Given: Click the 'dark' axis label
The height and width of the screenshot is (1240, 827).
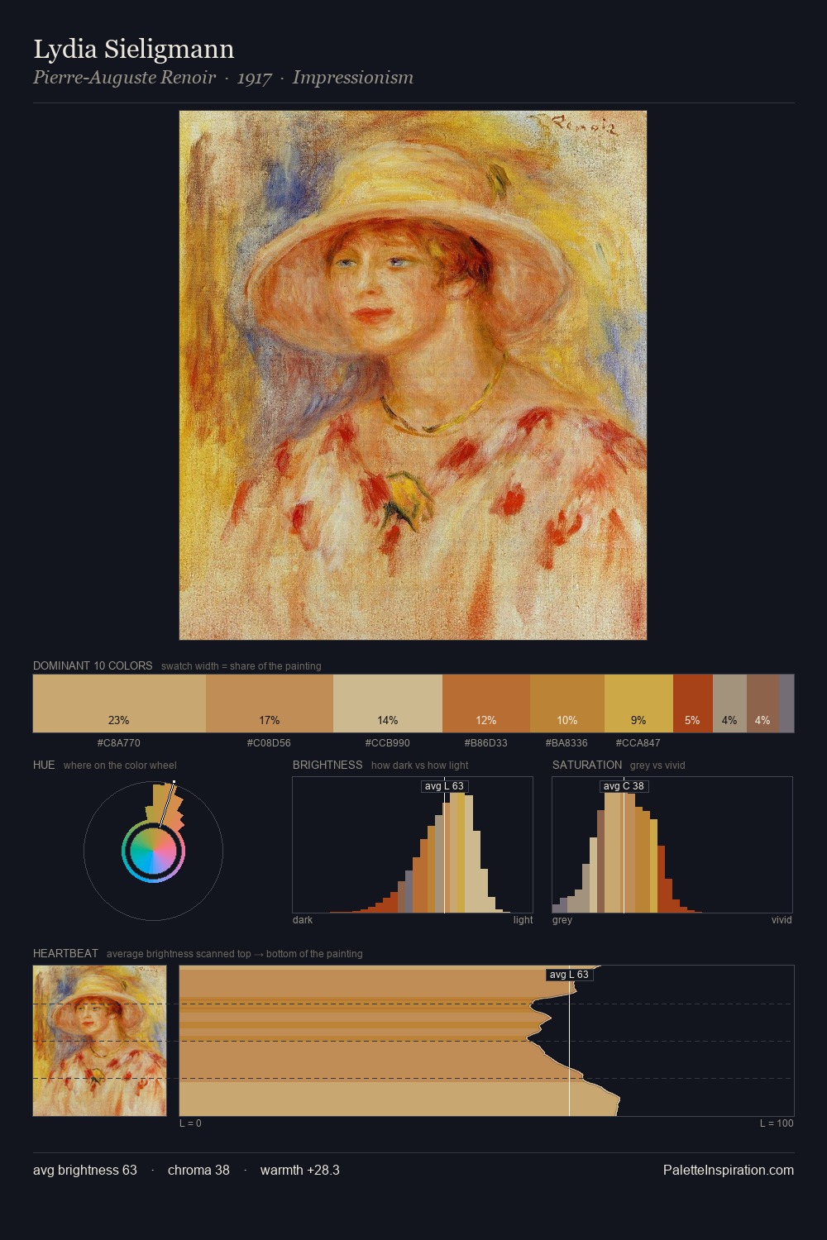Looking at the screenshot, I should pos(303,920).
